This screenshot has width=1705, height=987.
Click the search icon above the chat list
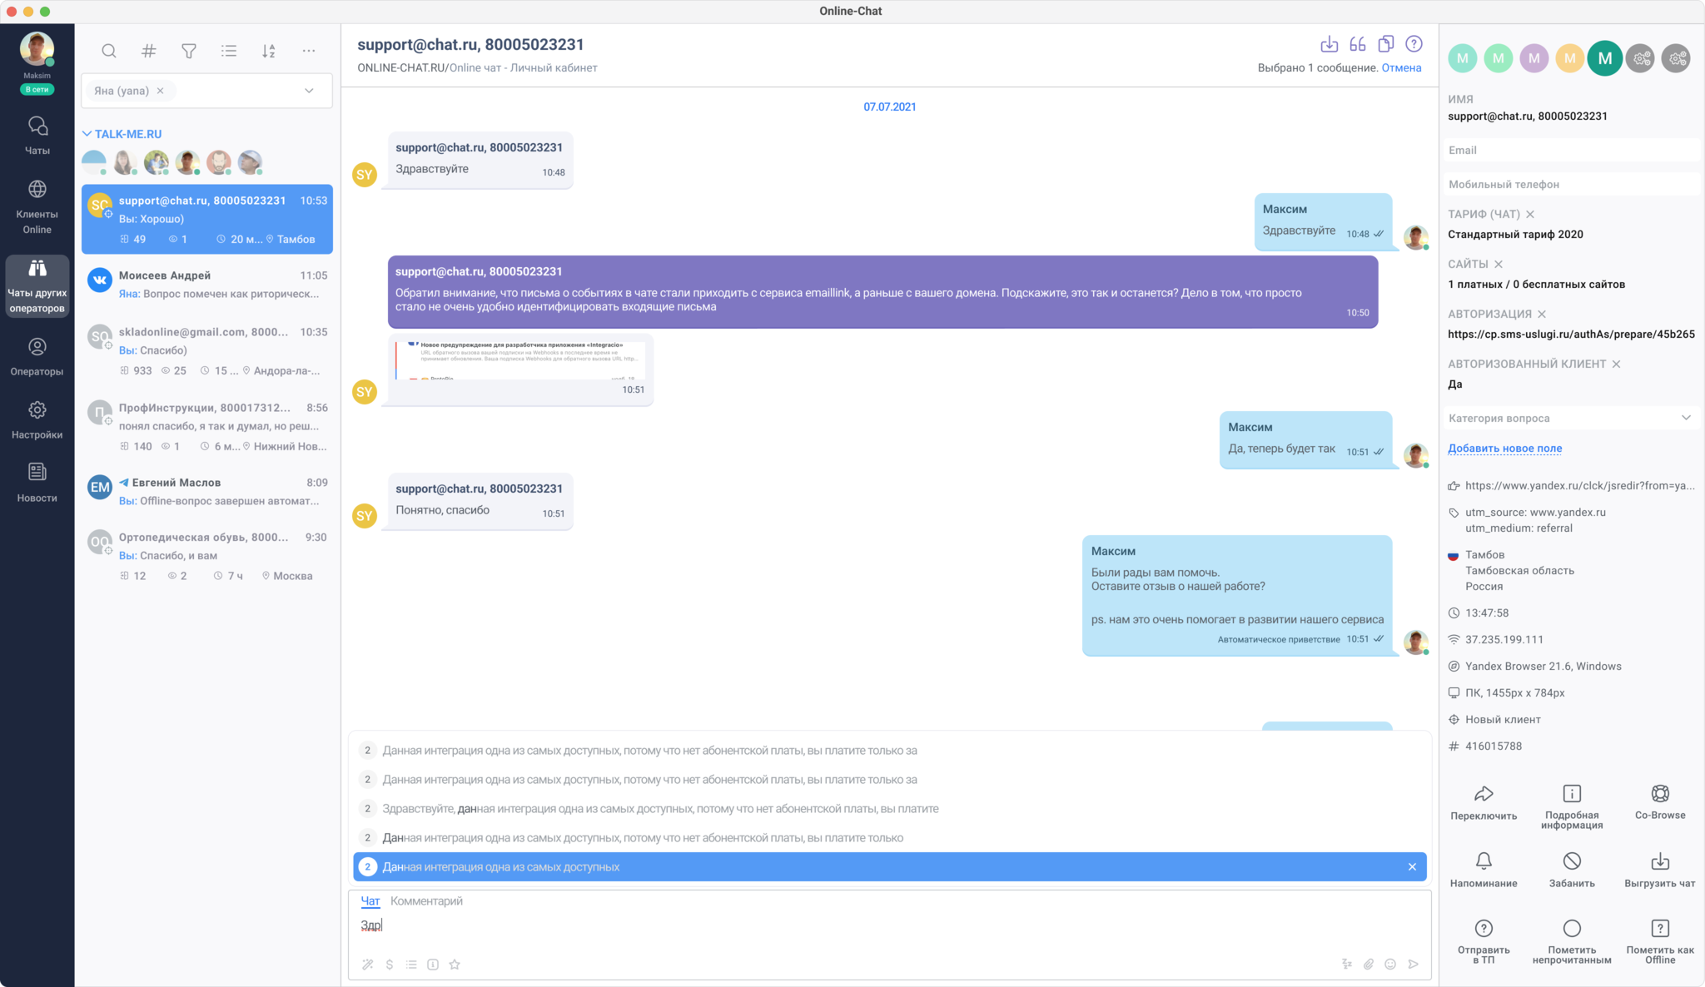tap(109, 51)
